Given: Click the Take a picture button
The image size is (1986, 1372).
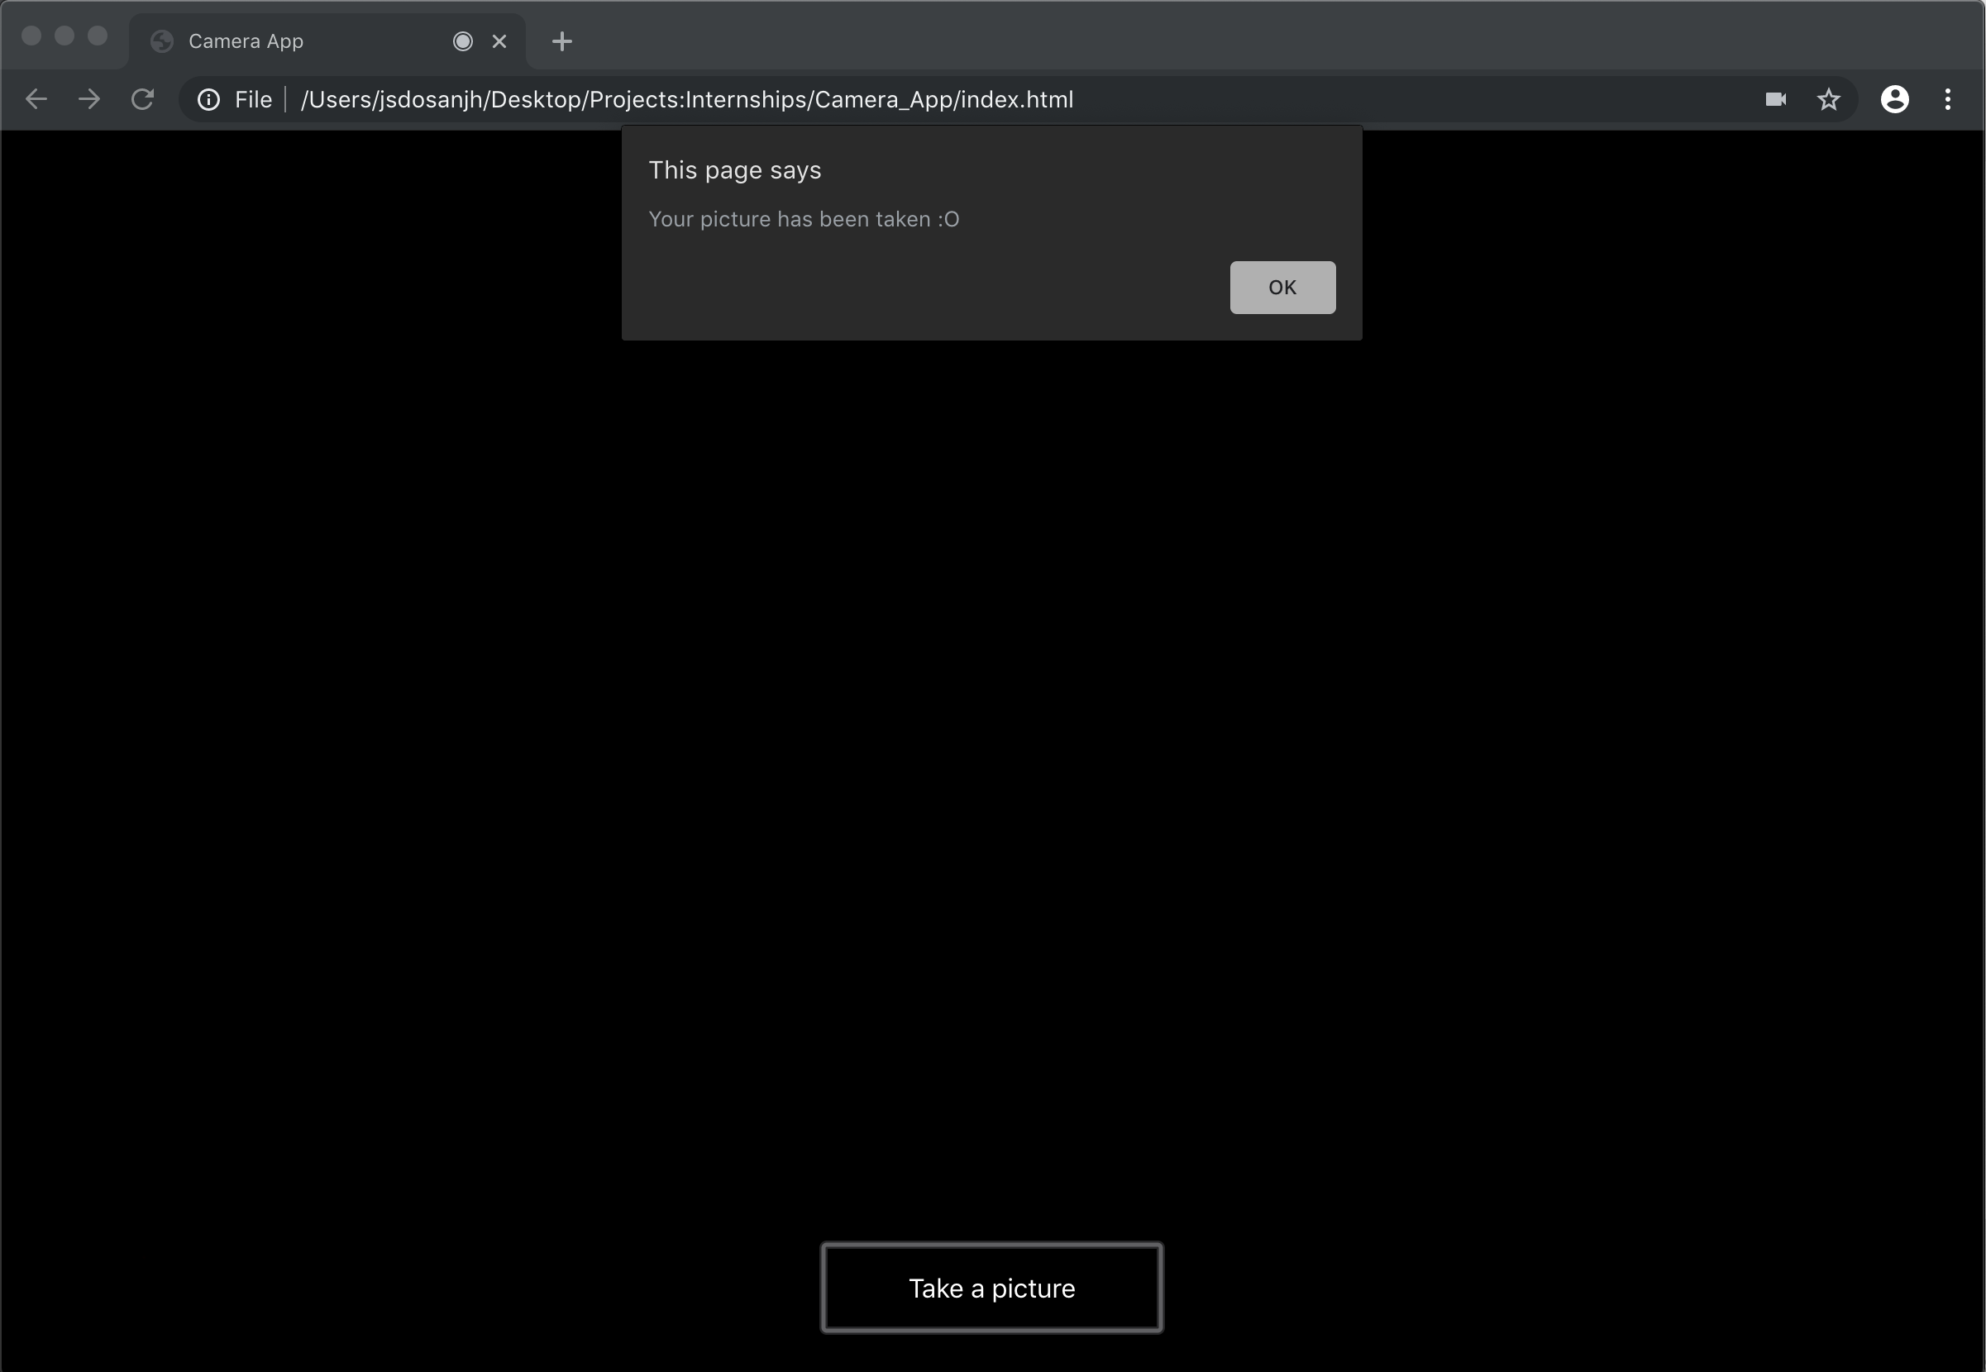Looking at the screenshot, I should point(991,1288).
